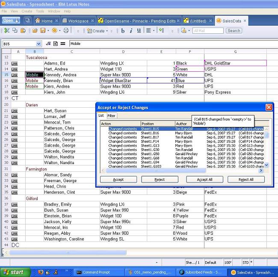The height and width of the screenshot is (277, 278).
Task: Click the open folder icon in toolbar
Action: pos(34,31)
